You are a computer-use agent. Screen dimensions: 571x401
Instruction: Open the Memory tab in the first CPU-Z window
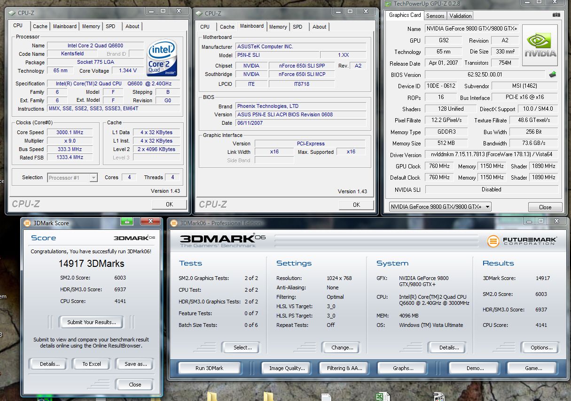[91, 26]
